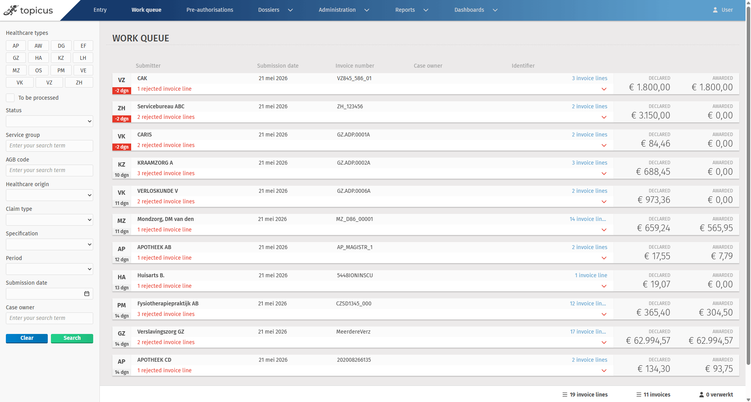Open Pre-authorisations page
The width and height of the screenshot is (751, 402).
[x=209, y=10]
